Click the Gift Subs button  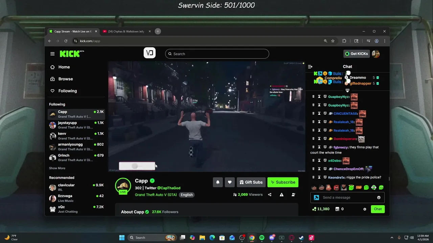point(251,182)
